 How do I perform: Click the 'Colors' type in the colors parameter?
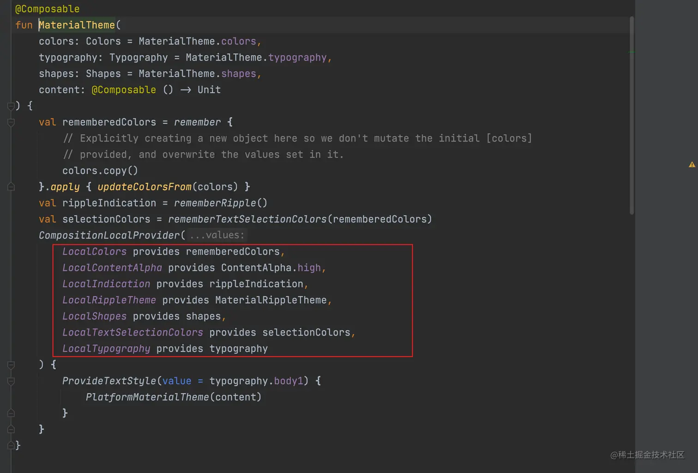coord(103,41)
